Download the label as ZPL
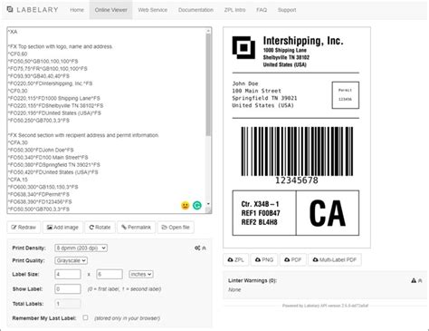429x331 pixels. coord(236,259)
